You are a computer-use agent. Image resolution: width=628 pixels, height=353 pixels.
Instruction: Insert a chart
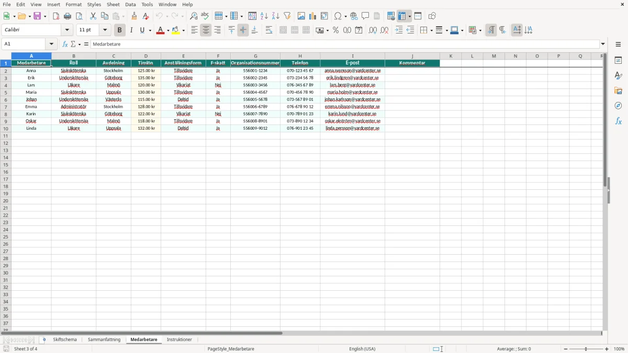[313, 16]
